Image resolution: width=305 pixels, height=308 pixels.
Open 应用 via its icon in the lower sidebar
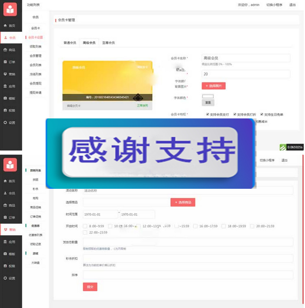[5, 242]
